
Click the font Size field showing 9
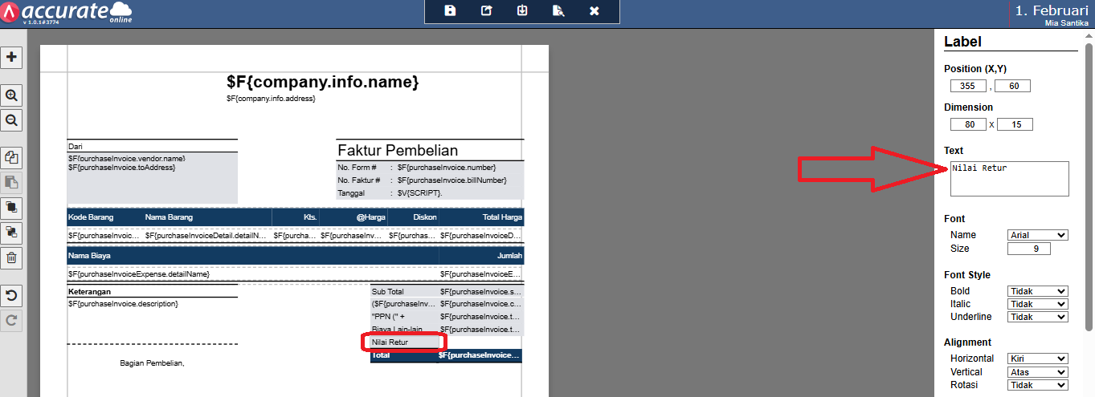1028,249
